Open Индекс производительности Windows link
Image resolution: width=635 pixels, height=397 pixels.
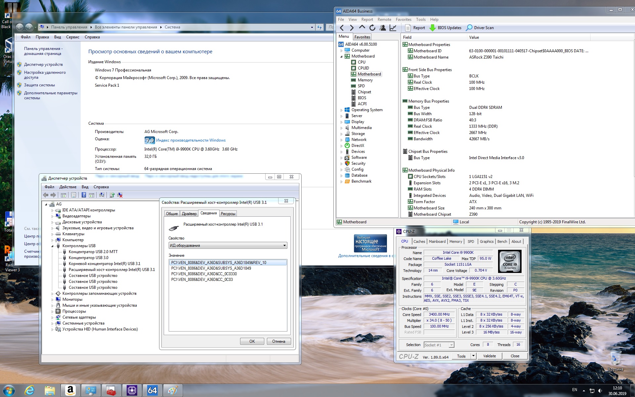tap(191, 140)
